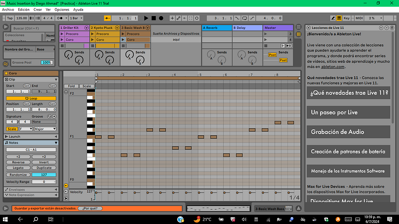Image resolution: width=399 pixels, height=224 pixels.
Task: Toggle Punch-In switch icon
Action: pyautogui.click(x=237, y=18)
